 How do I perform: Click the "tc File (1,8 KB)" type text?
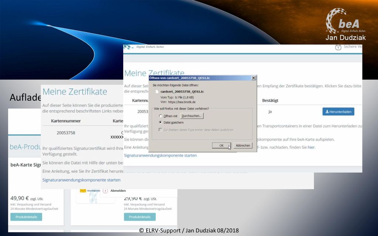(x=184, y=97)
